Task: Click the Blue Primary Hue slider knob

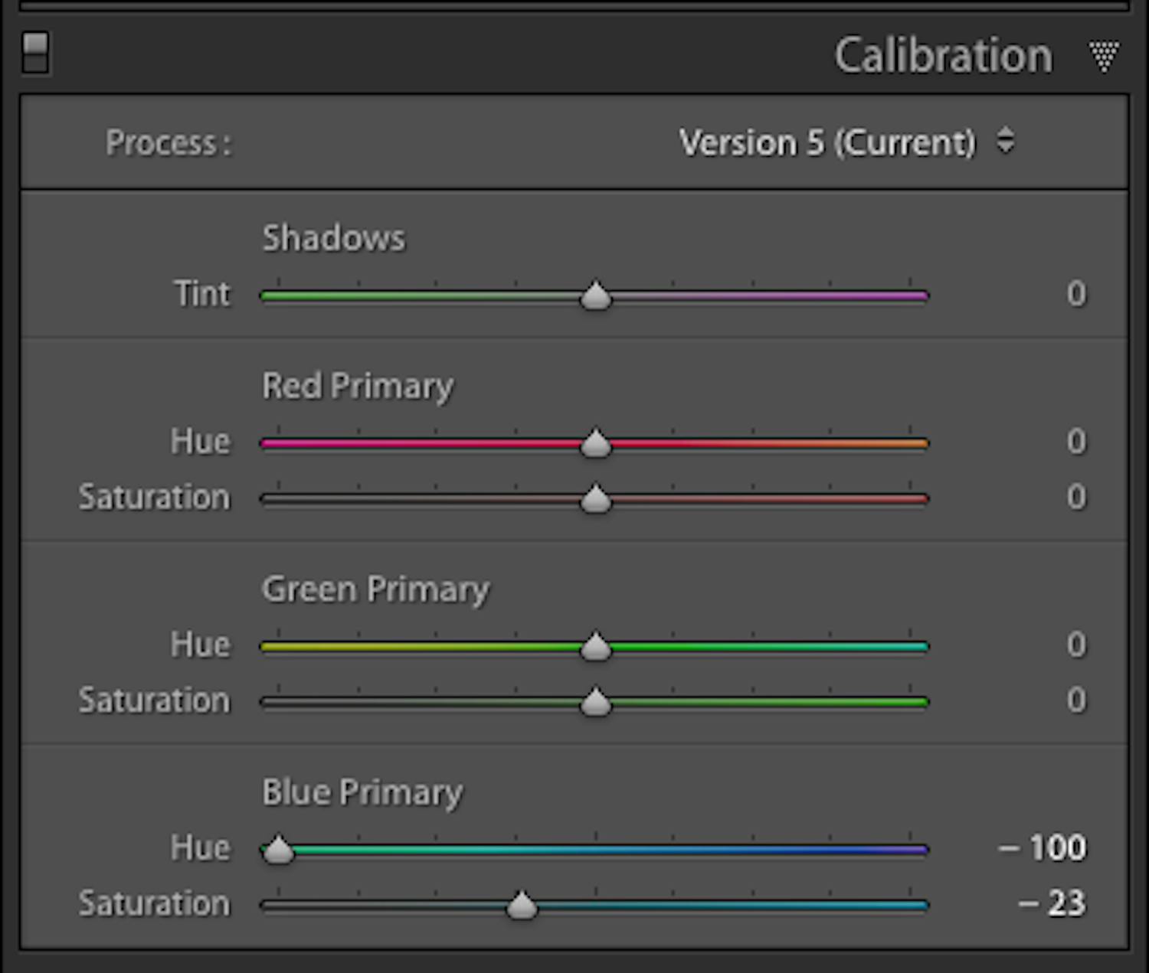Action: [x=278, y=849]
